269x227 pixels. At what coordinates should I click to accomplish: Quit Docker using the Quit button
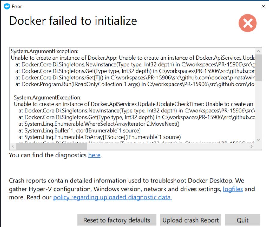pyautogui.click(x=242, y=220)
